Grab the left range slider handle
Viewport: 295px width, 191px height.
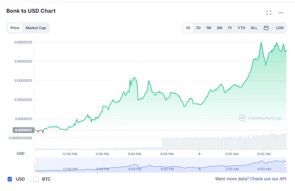coord(35,165)
